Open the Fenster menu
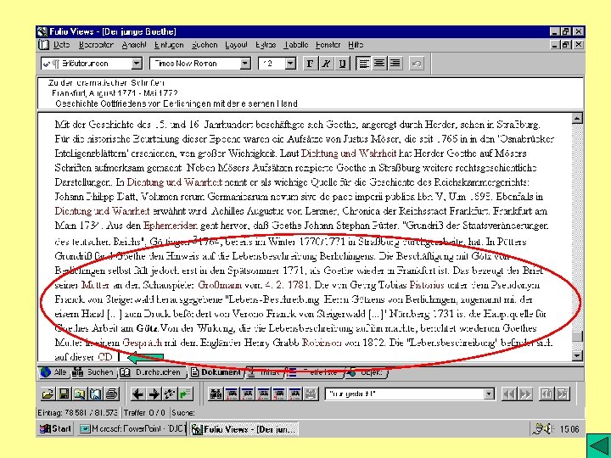 pyautogui.click(x=328, y=45)
